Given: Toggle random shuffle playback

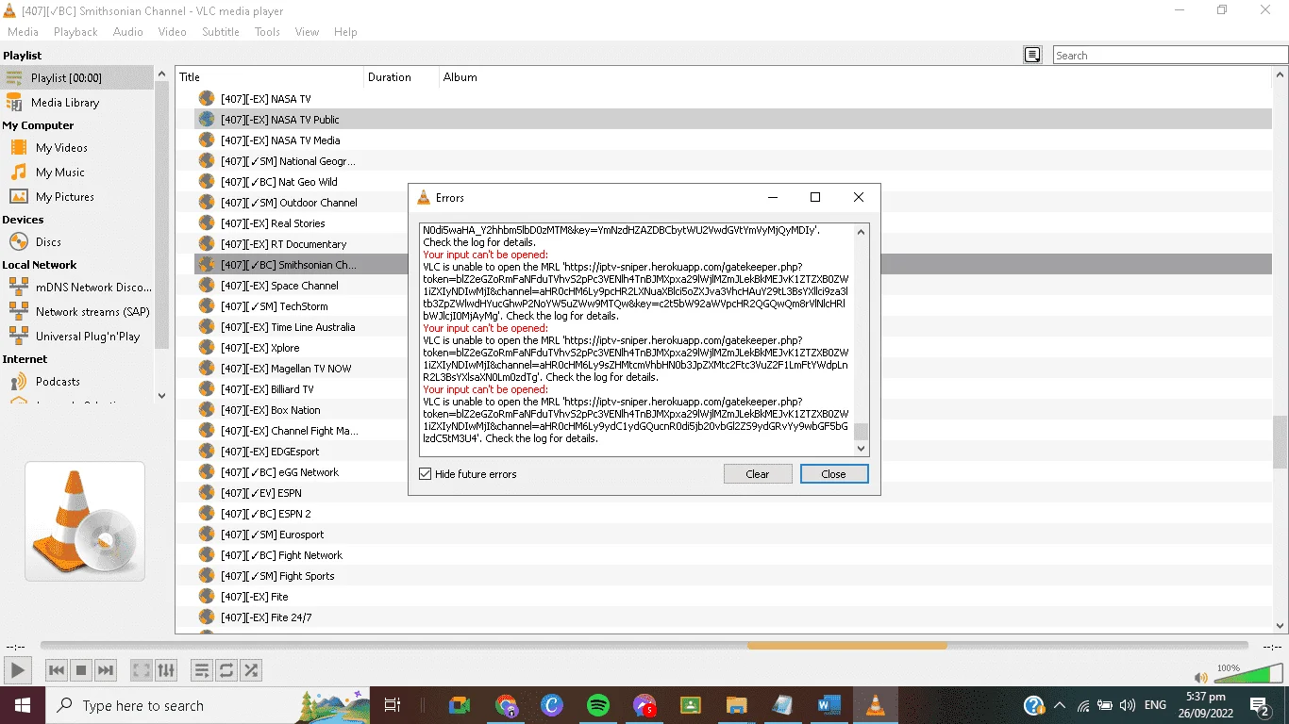Looking at the screenshot, I should point(251,670).
